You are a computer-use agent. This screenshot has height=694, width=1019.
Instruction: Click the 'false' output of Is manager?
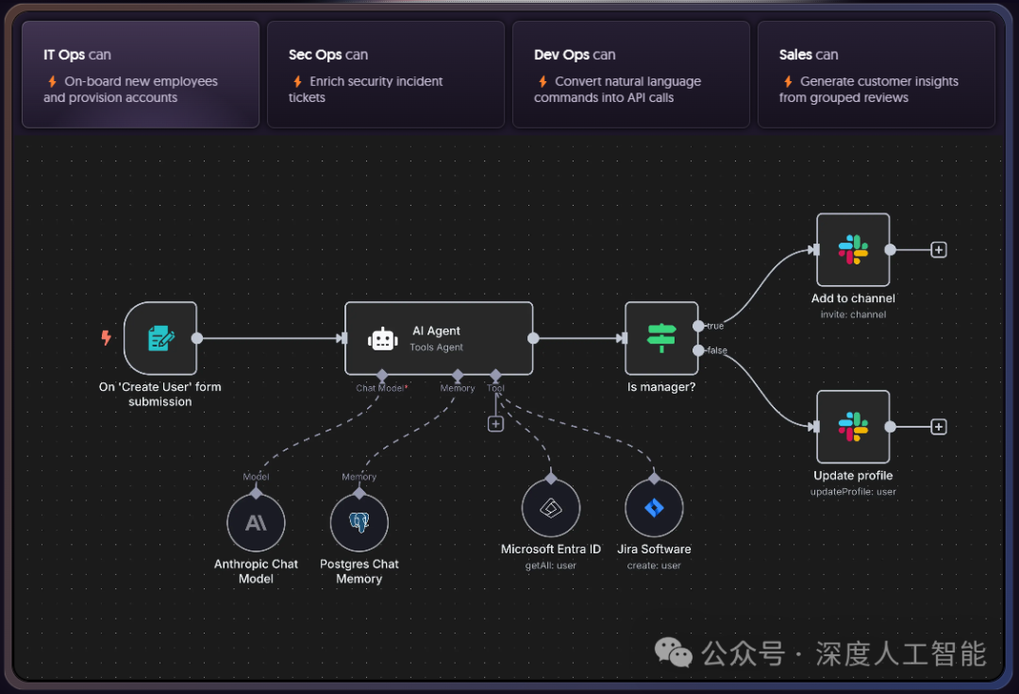(x=698, y=350)
